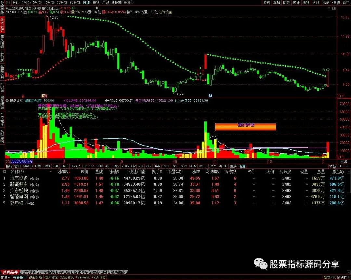Image resolution: width=351 pixels, height=280 pixels.
Task: Open the 模板 template menu
Action: pyautogui.click(x=333, y=166)
